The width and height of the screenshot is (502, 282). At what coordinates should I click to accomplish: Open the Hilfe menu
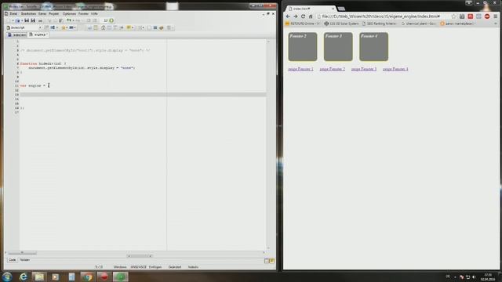[x=94, y=14]
